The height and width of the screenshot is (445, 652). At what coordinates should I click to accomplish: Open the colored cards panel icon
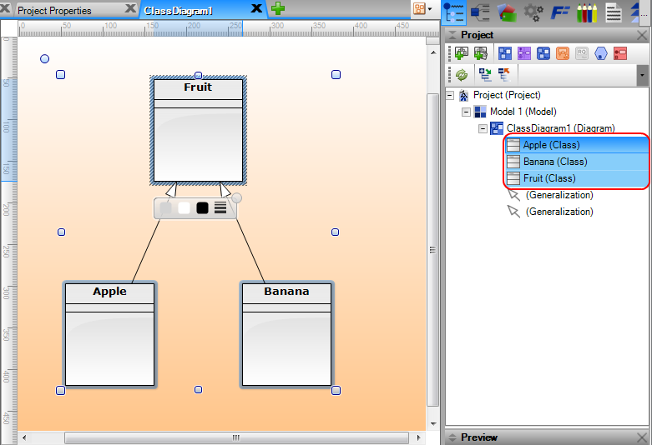507,12
